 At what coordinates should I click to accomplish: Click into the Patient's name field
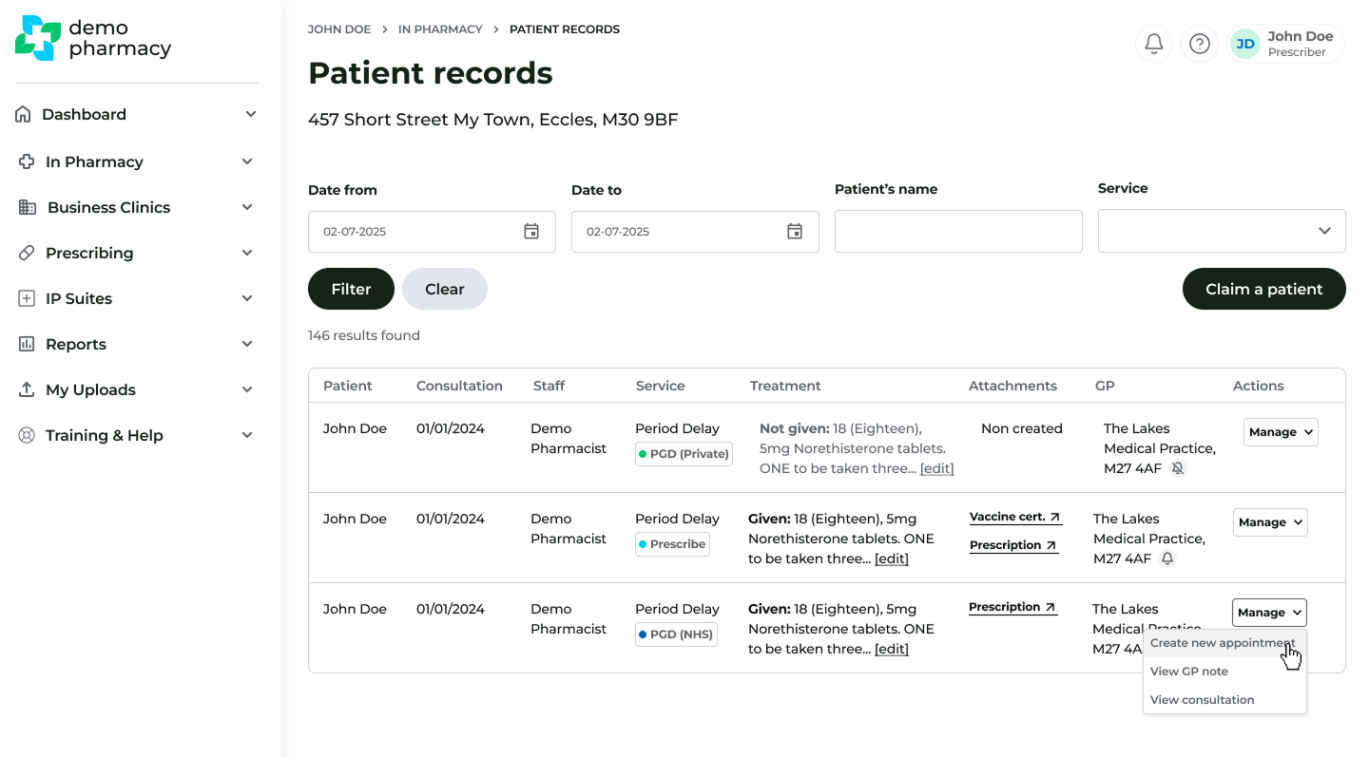click(x=957, y=232)
